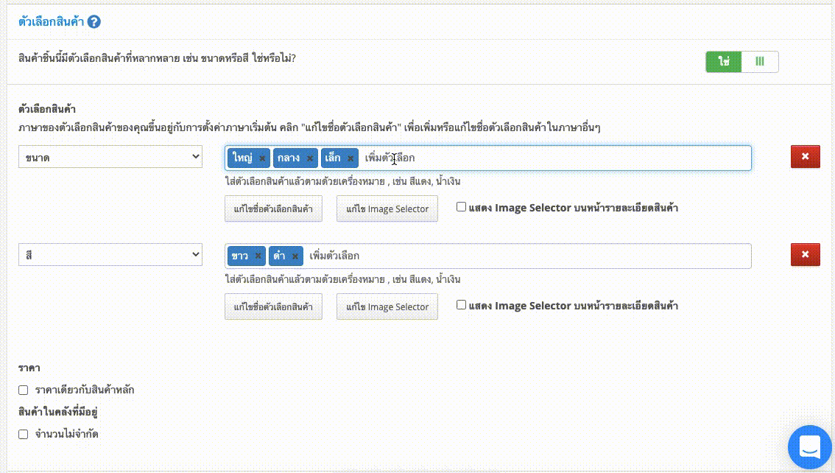
Task: Focus the size options tag input field
Action: [487, 158]
